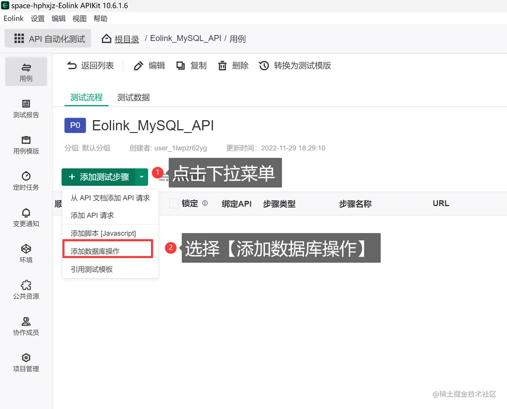Screen dimensions: 507x409
Task: Click the 创建者: user_1lwpzr62yg text
Action: coord(168,148)
